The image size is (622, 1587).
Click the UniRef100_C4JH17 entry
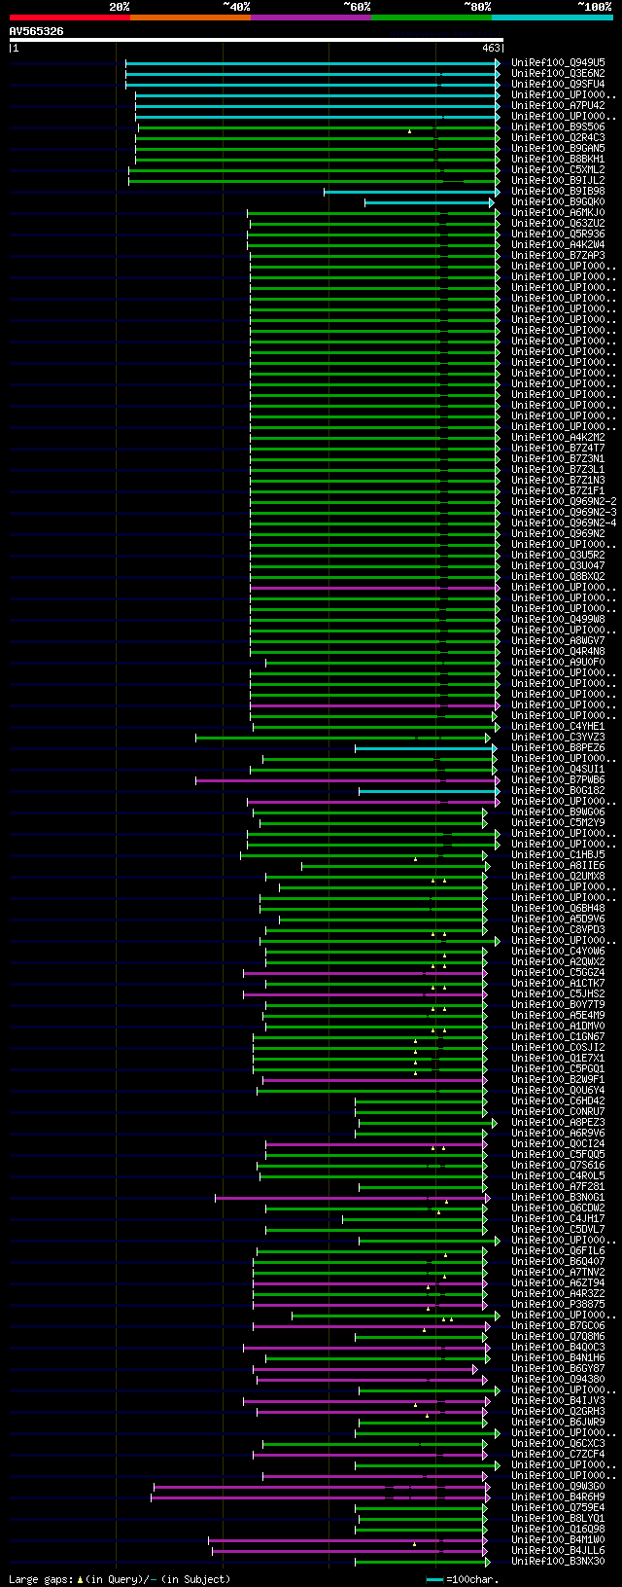tap(558, 1218)
